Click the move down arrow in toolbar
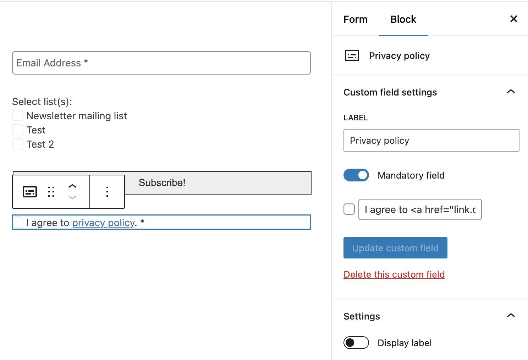This screenshot has width=528, height=360. click(x=72, y=198)
